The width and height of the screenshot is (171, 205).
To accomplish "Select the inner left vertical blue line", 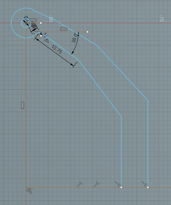I will click(x=121, y=152).
